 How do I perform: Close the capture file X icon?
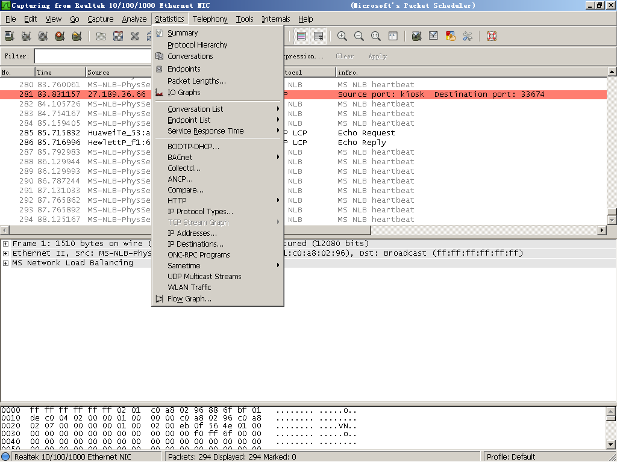[135, 36]
